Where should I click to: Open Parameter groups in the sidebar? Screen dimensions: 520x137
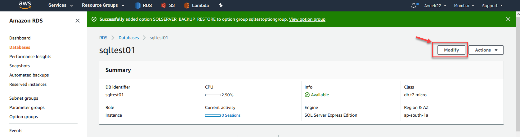pyautogui.click(x=27, y=107)
